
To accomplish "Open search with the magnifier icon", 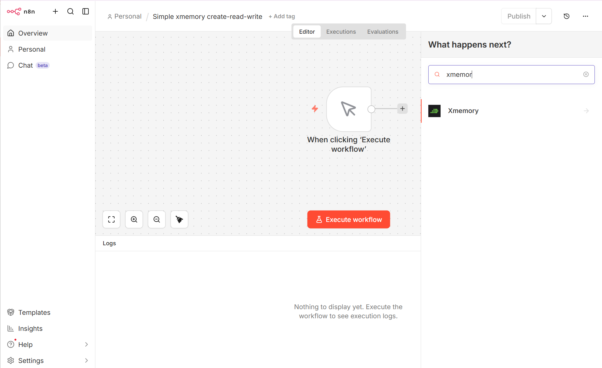I will [x=70, y=12].
